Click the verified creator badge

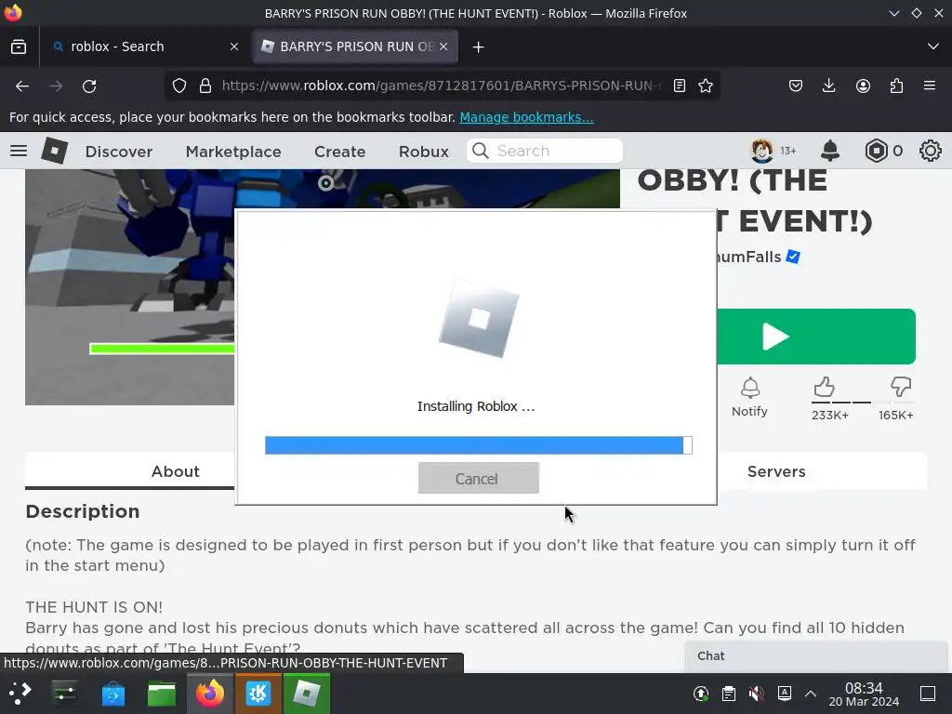(x=793, y=257)
